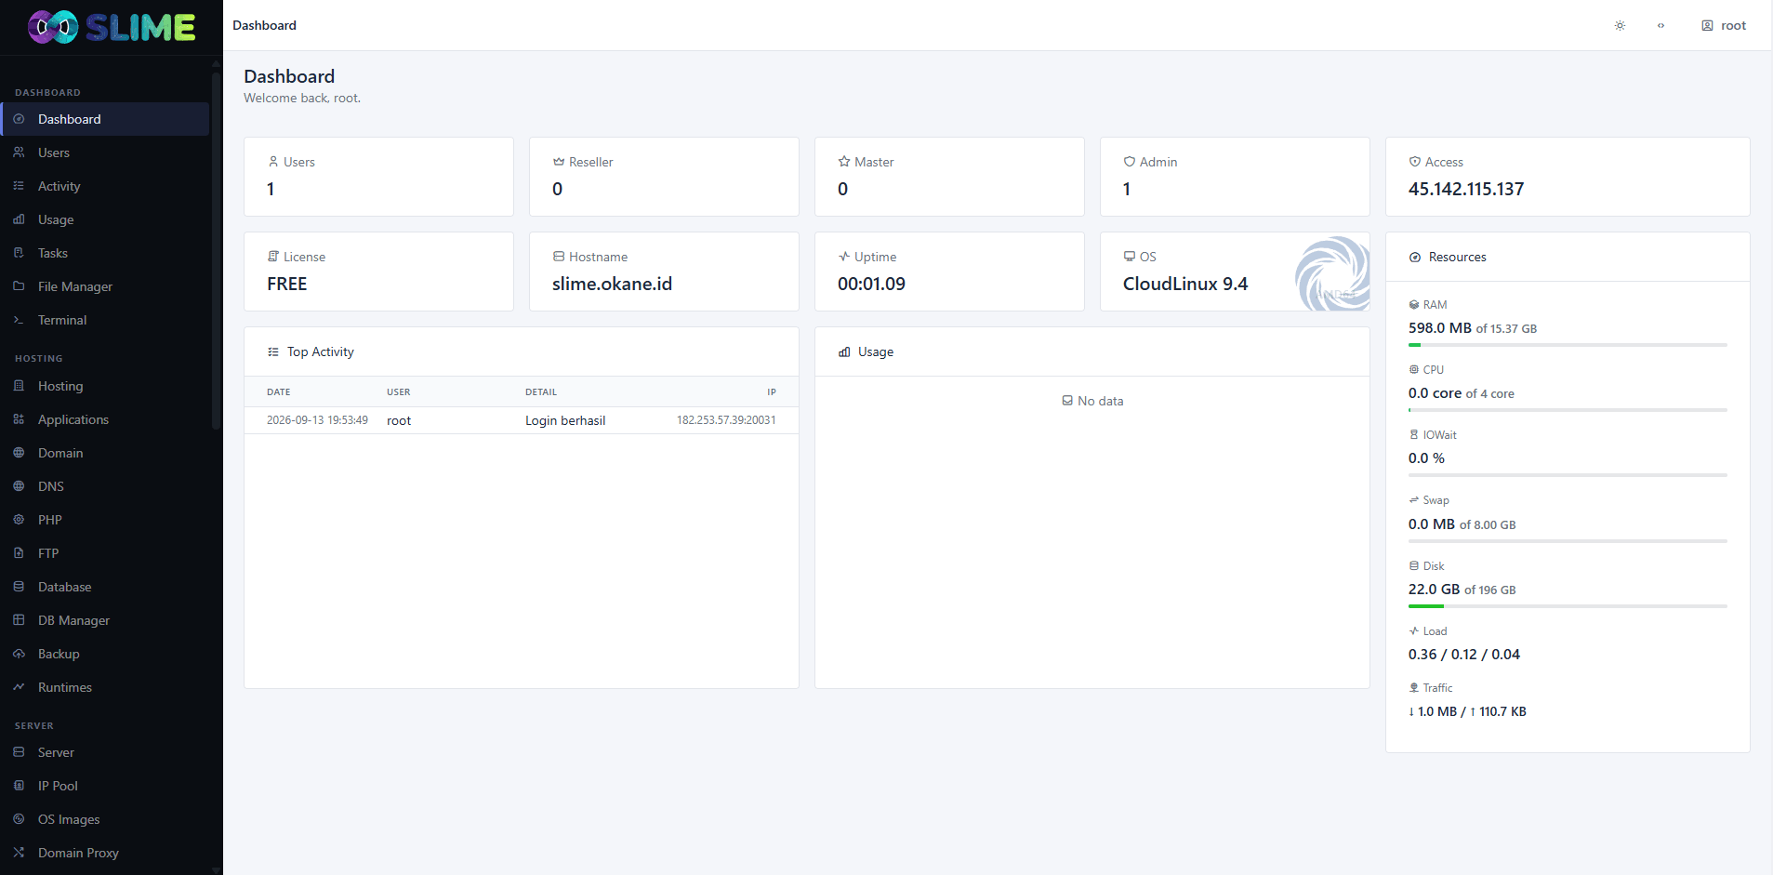The image size is (1773, 875).
Task: Click the load average 0.36 / 0.12 / 0.04
Action: (1464, 655)
